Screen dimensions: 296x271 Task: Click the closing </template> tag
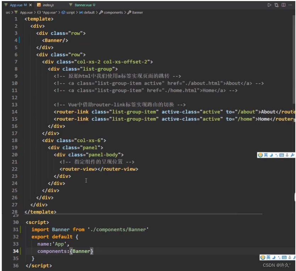40,212
